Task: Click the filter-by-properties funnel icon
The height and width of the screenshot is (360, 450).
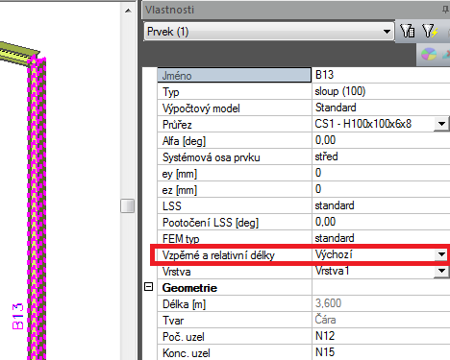Action: tap(408, 31)
